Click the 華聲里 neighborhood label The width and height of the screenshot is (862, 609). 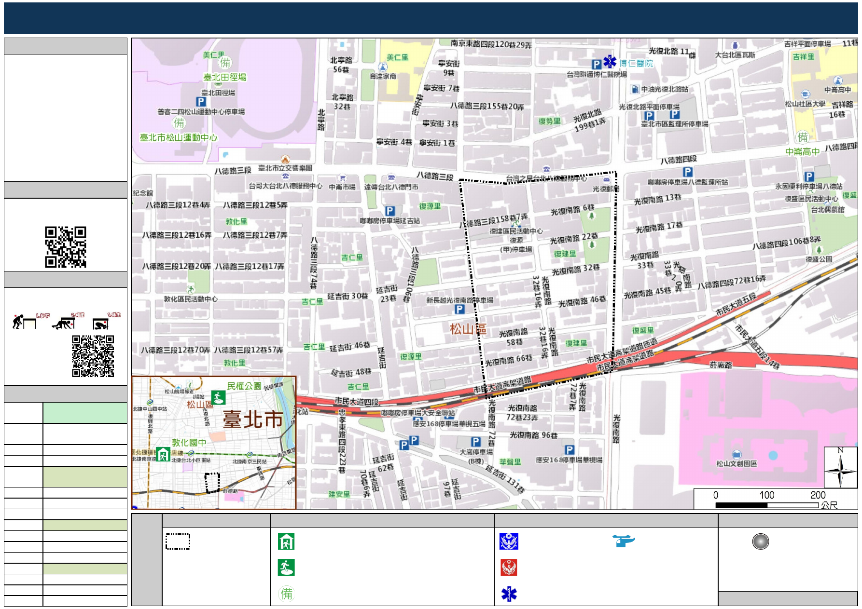pos(510,462)
